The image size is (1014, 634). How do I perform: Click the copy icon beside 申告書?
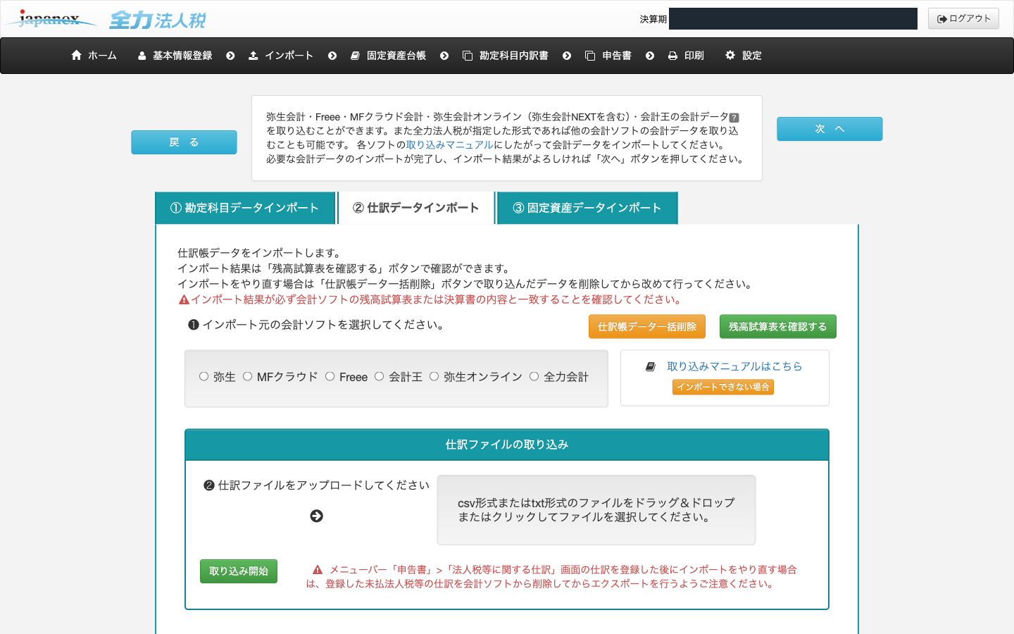pos(590,56)
